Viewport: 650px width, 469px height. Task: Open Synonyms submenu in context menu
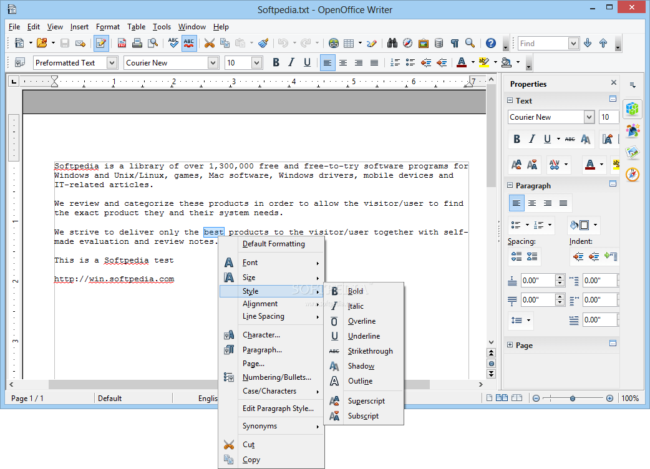click(x=271, y=426)
